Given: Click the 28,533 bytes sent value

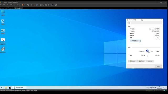Looking at the screenshot, I should coord(143,56).
